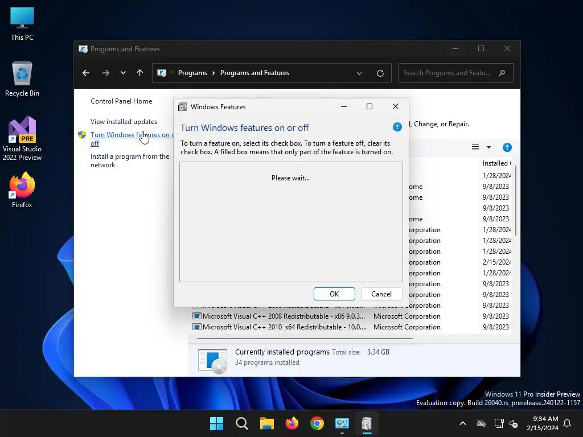Image resolution: width=583 pixels, height=437 pixels.
Task: Open network status tray icon
Action: [499, 423]
